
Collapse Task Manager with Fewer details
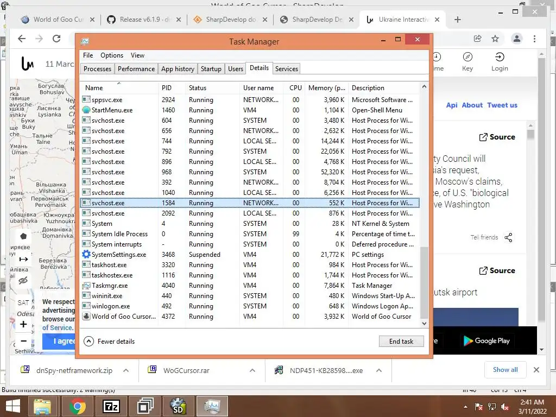(x=109, y=341)
